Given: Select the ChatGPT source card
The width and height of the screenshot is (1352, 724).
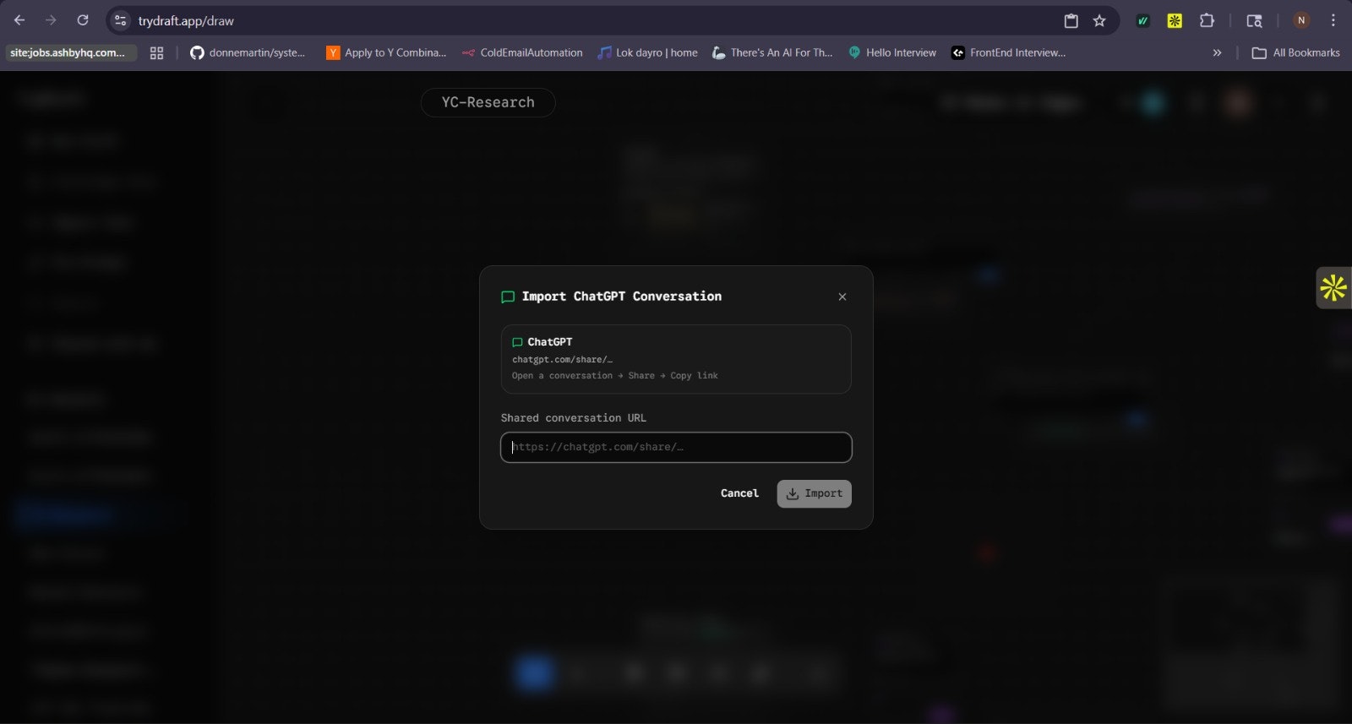Looking at the screenshot, I should coord(676,359).
